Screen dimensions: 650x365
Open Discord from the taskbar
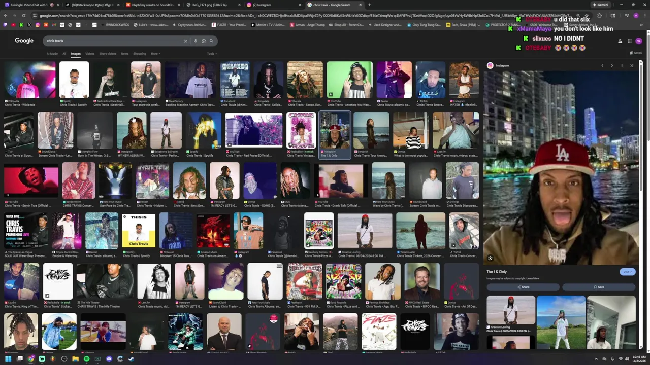click(x=109, y=359)
